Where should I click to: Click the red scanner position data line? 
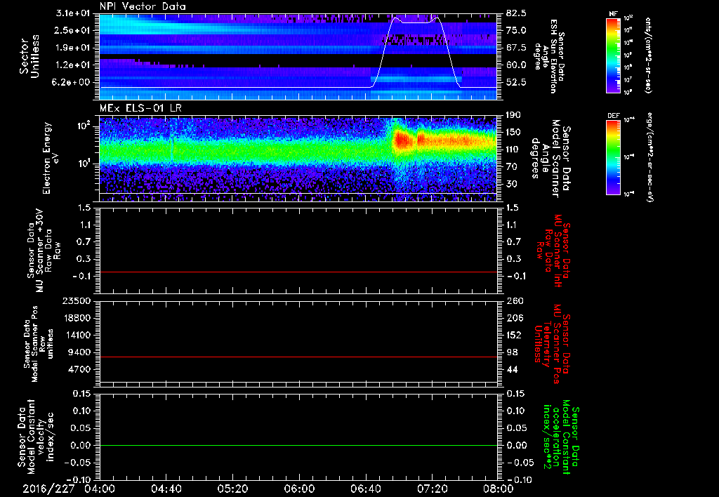click(x=298, y=357)
